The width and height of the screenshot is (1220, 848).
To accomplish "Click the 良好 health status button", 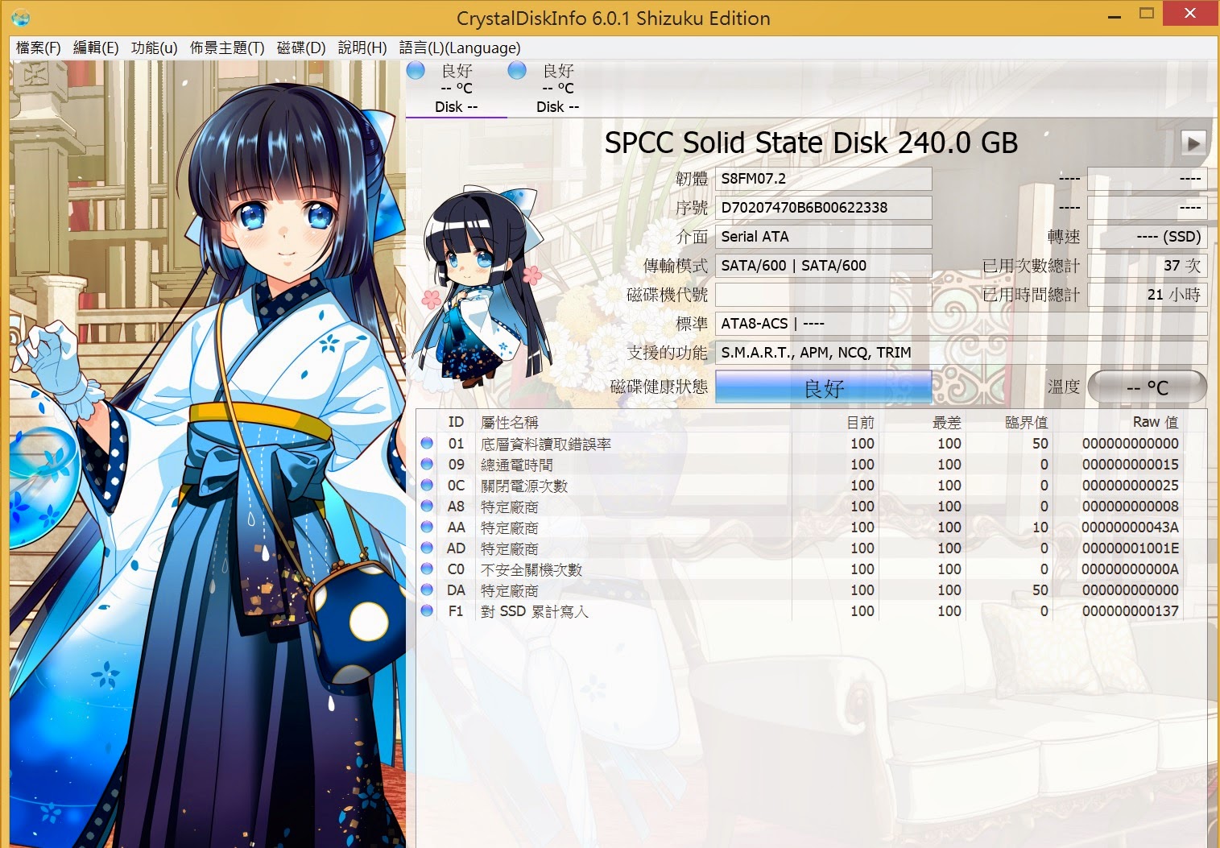I will [824, 387].
